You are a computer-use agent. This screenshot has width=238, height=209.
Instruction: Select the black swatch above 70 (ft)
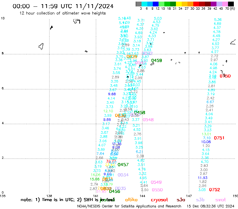(x=231, y=4)
